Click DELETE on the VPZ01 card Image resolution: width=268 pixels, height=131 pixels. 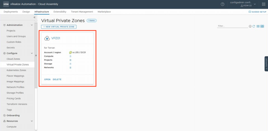[x=57, y=79]
